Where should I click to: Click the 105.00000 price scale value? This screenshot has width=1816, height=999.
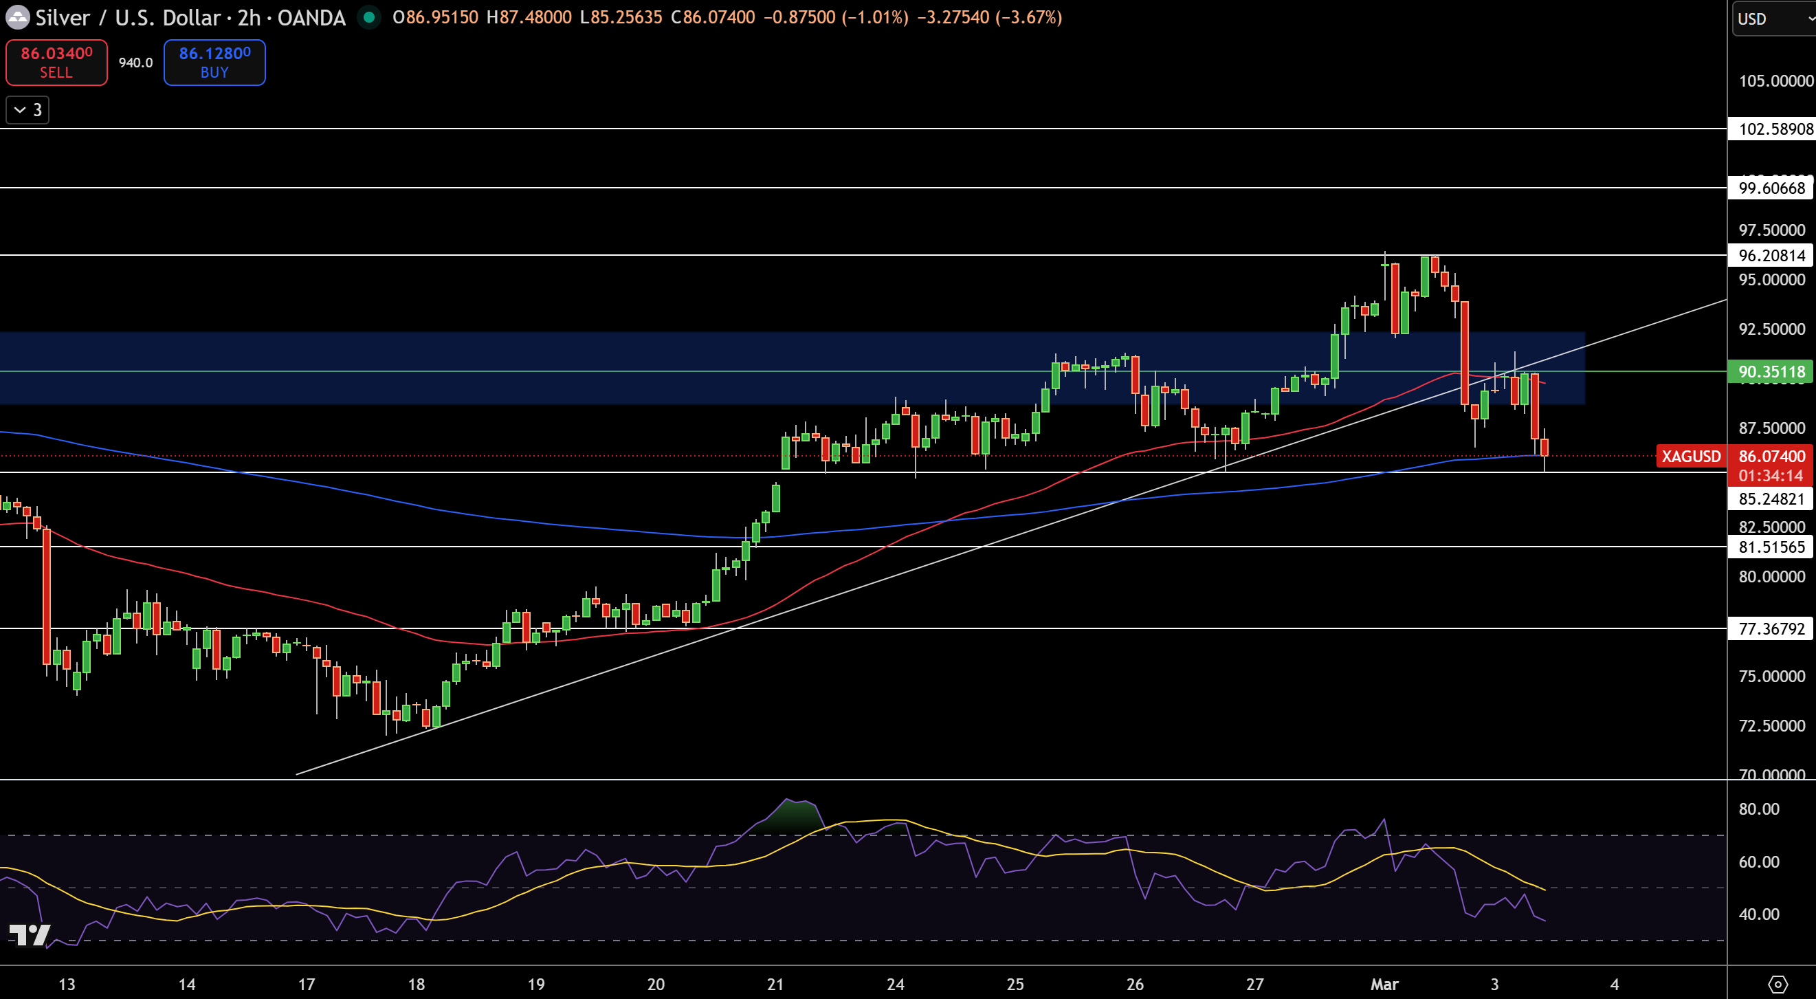(1775, 81)
